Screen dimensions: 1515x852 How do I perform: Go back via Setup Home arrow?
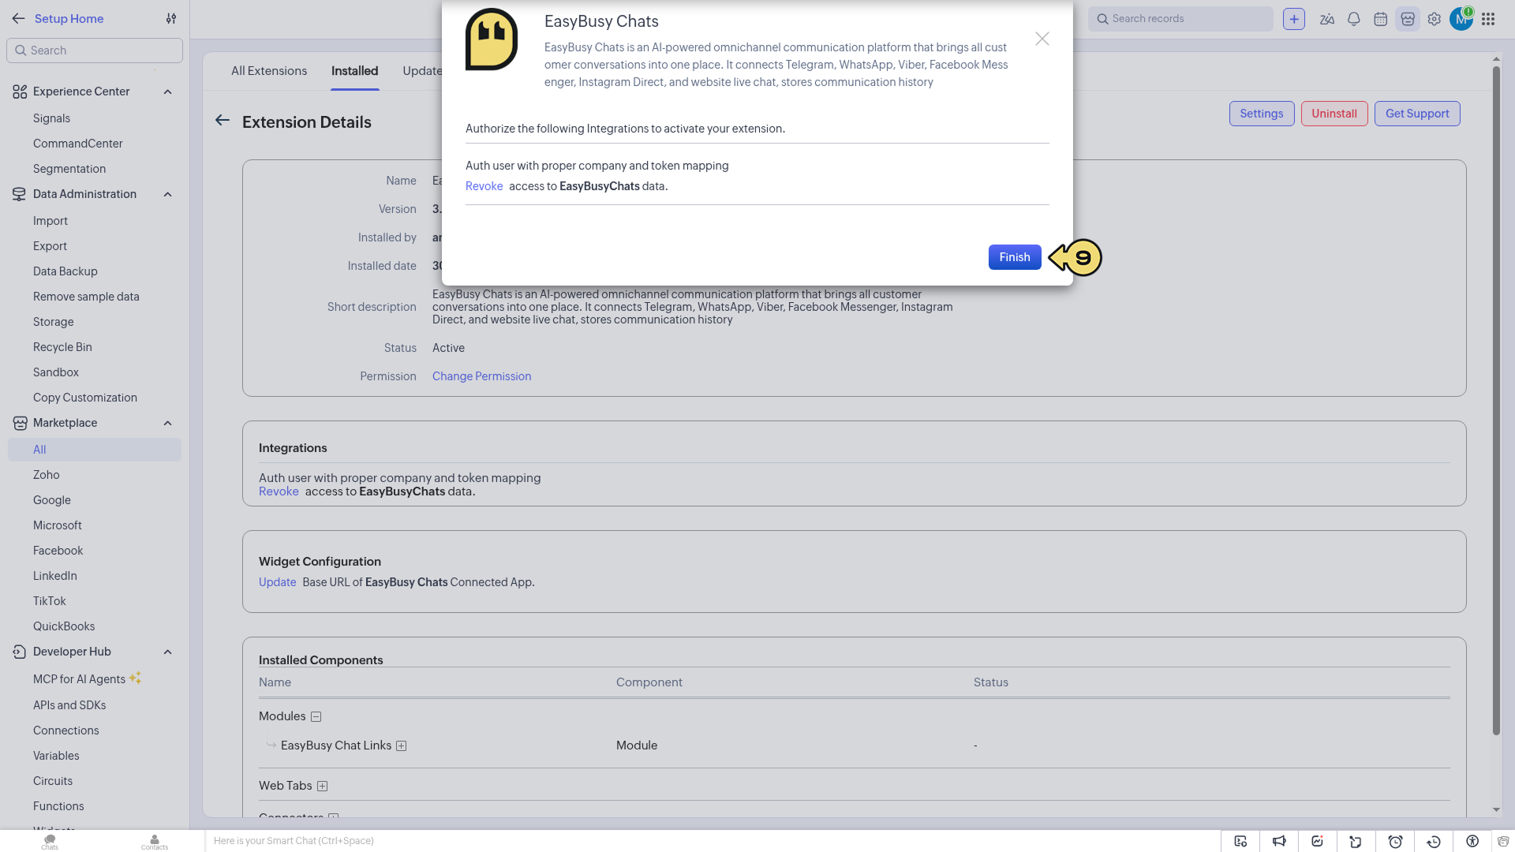[x=18, y=19]
